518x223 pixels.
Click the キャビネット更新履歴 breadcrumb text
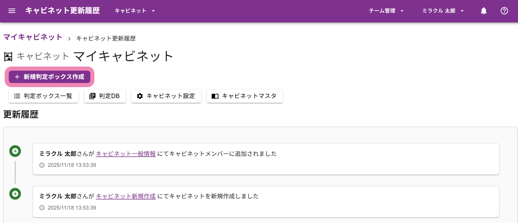(106, 38)
